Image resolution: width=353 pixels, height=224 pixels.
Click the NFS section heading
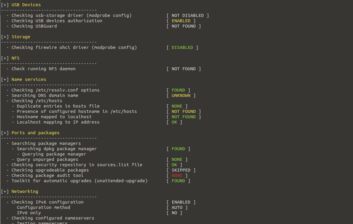15,58
